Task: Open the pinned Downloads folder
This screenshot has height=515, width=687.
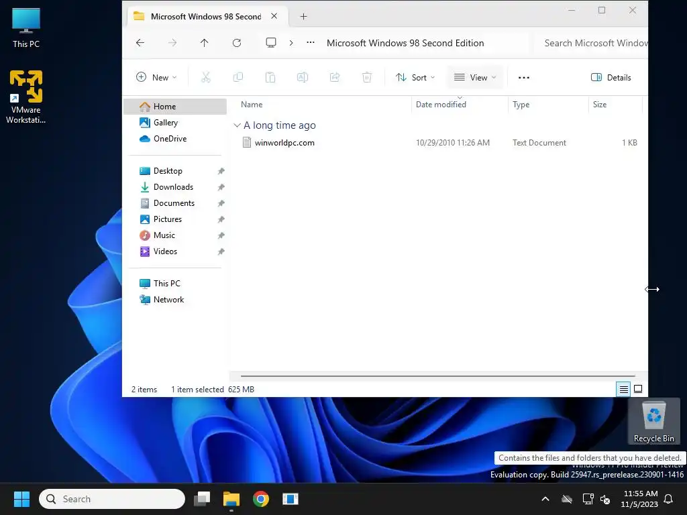Action: coord(175,187)
